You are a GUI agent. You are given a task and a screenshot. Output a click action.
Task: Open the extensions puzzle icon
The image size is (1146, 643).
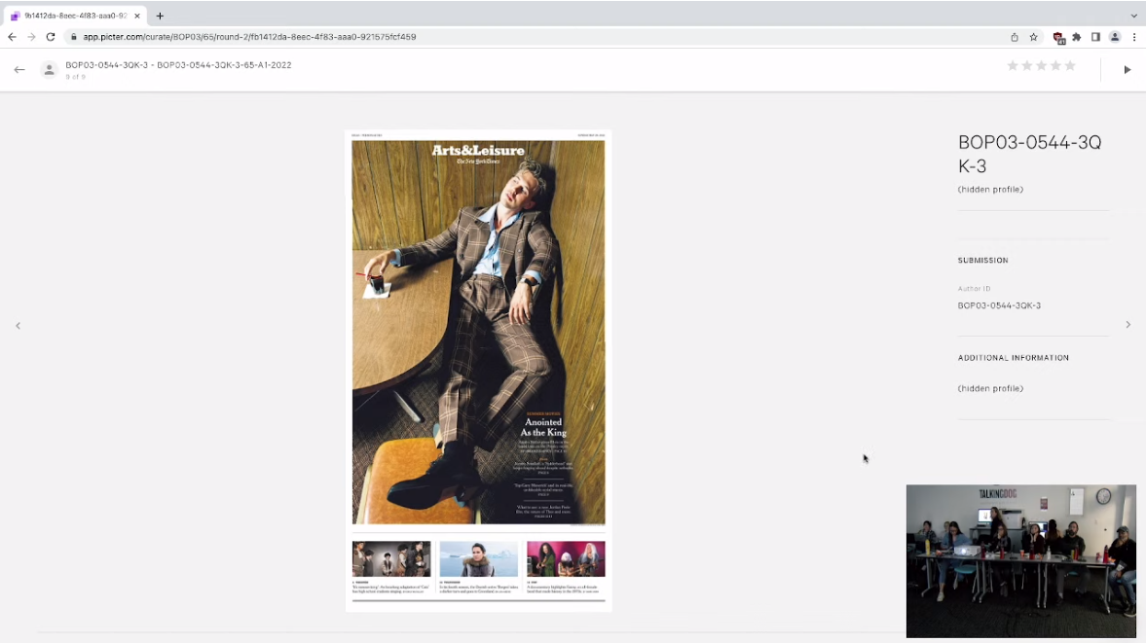click(1077, 37)
